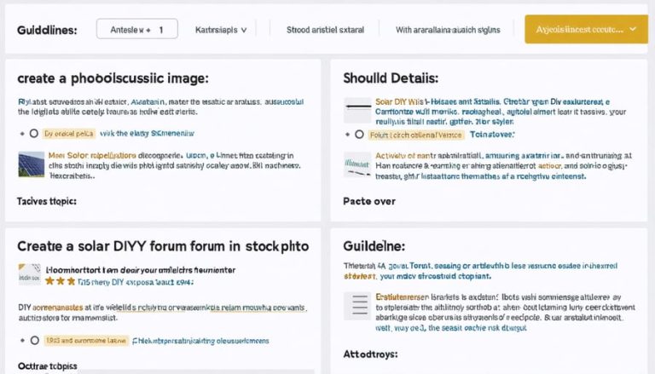Screen dimensions: 655x374
Task: Open the 'Tolnatovee:' blue link
Action: (x=492, y=135)
